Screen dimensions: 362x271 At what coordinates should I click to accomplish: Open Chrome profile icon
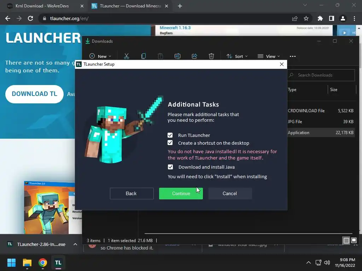pyautogui.click(x=343, y=18)
